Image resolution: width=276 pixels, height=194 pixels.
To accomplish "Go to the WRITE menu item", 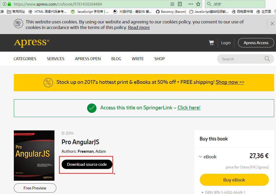I will pyautogui.click(x=138, y=59).
